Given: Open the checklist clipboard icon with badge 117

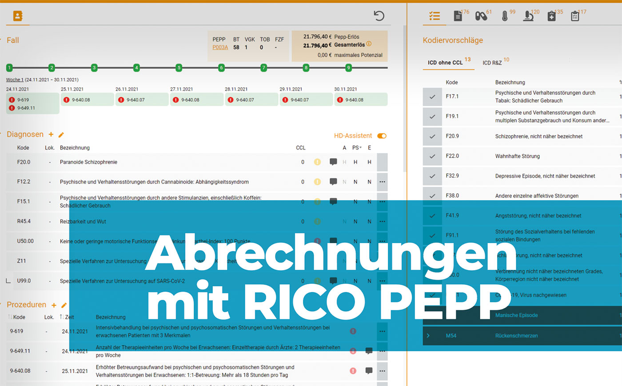Looking at the screenshot, I should tap(575, 16).
